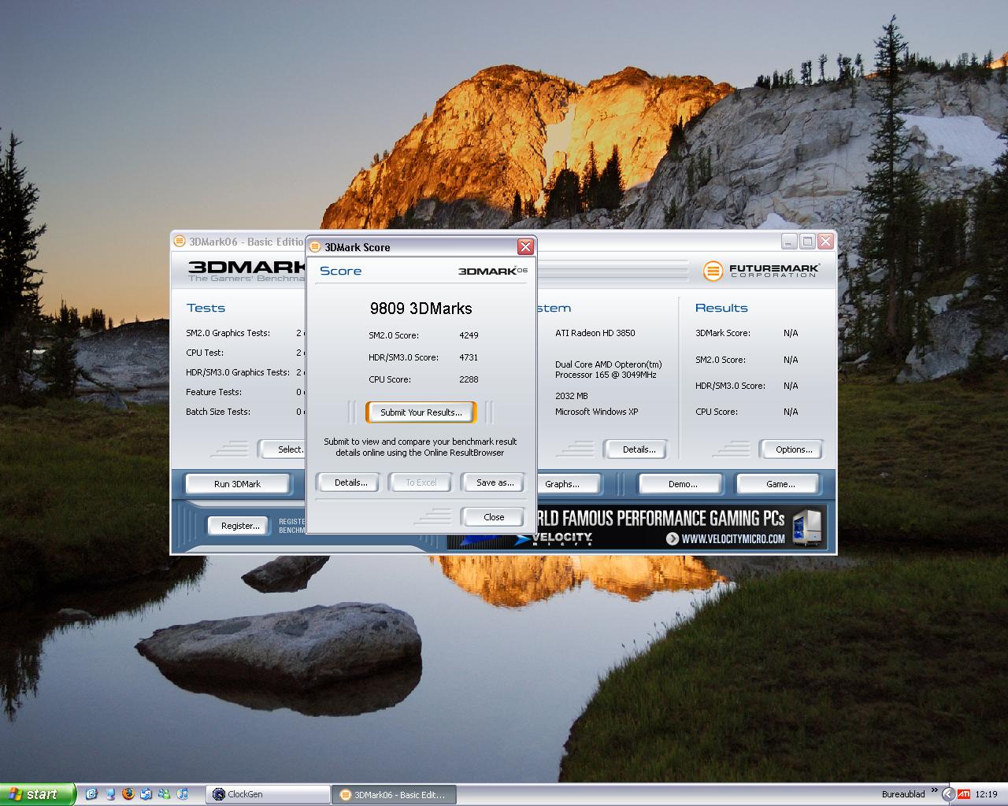Click the Futuremark Corporation logo
Screen dimensions: 1008x806
762,271
